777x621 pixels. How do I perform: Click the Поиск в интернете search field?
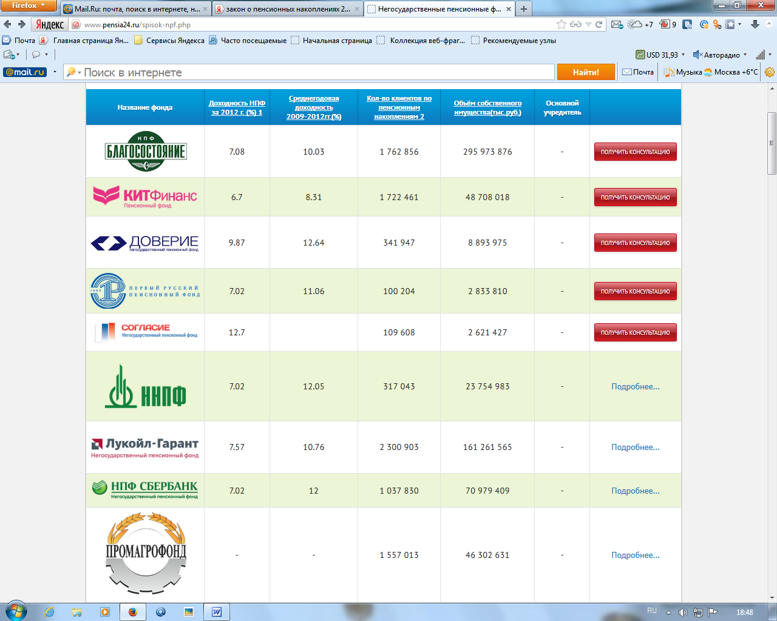pos(310,72)
